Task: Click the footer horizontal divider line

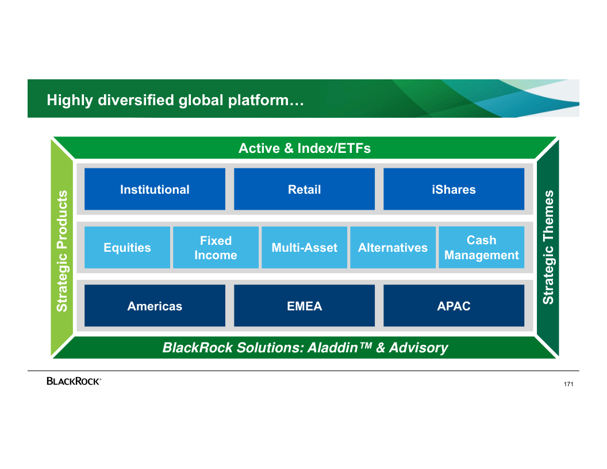Action: click(303, 371)
